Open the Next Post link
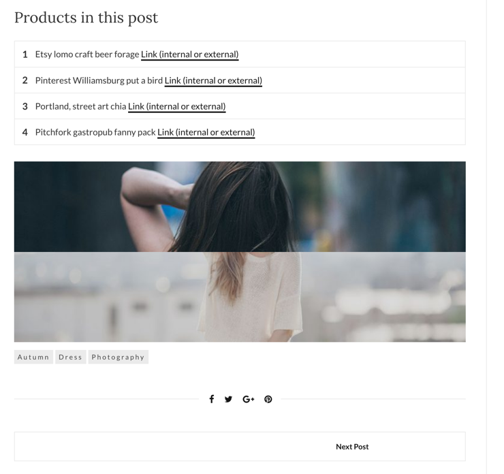 [x=352, y=447]
